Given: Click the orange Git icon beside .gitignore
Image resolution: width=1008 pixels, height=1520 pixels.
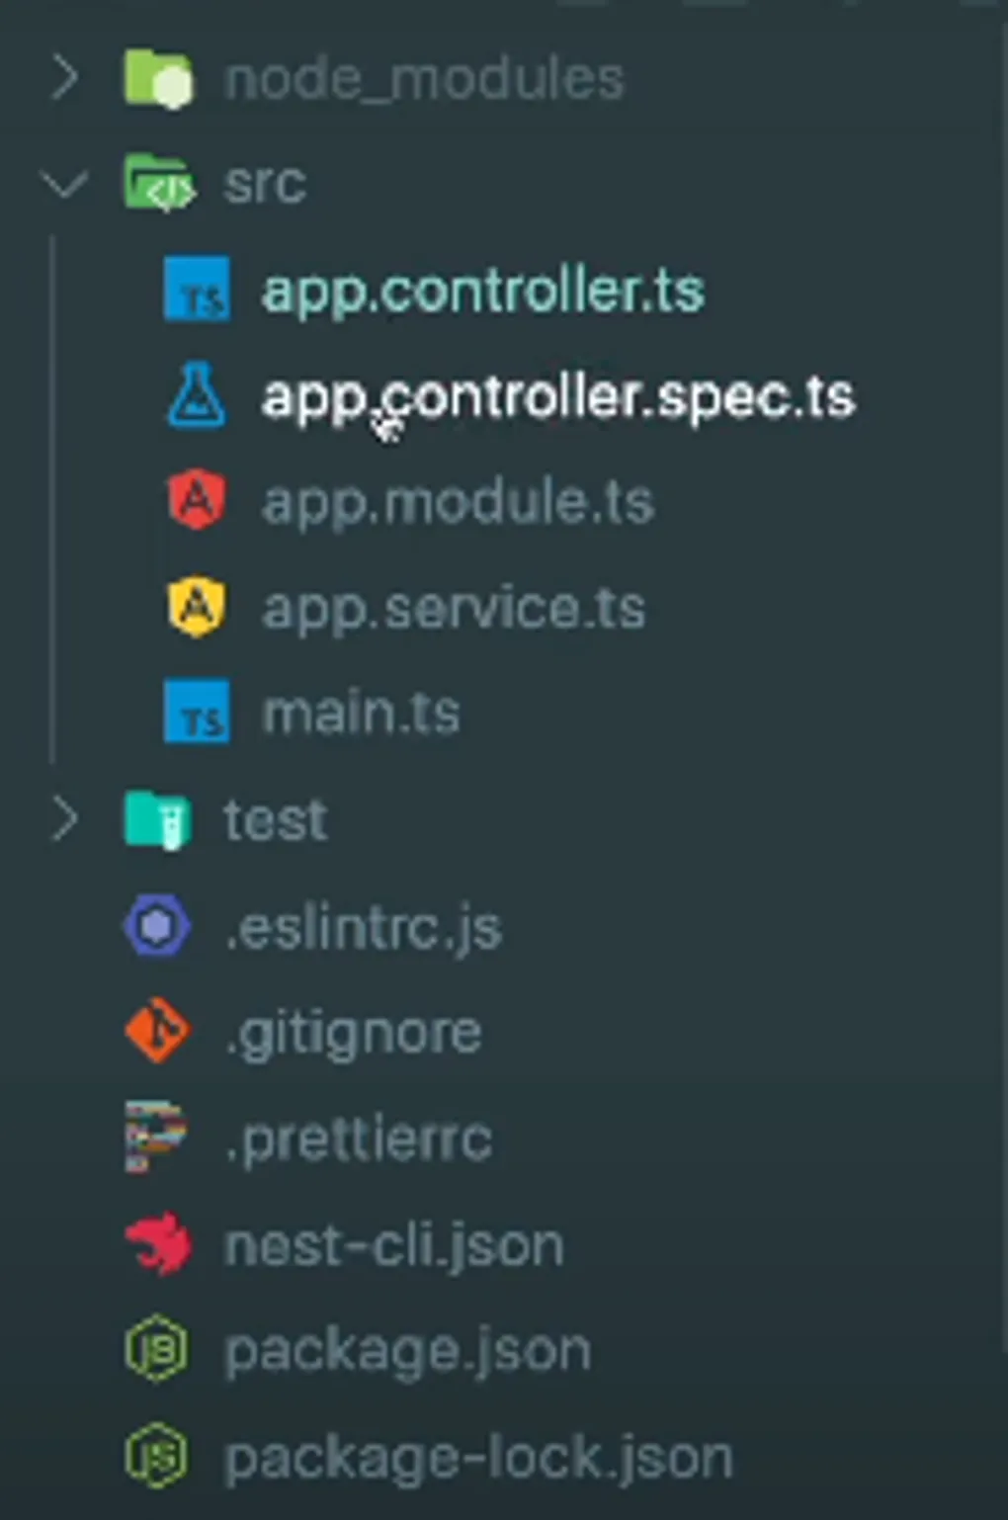Looking at the screenshot, I should [x=157, y=1031].
